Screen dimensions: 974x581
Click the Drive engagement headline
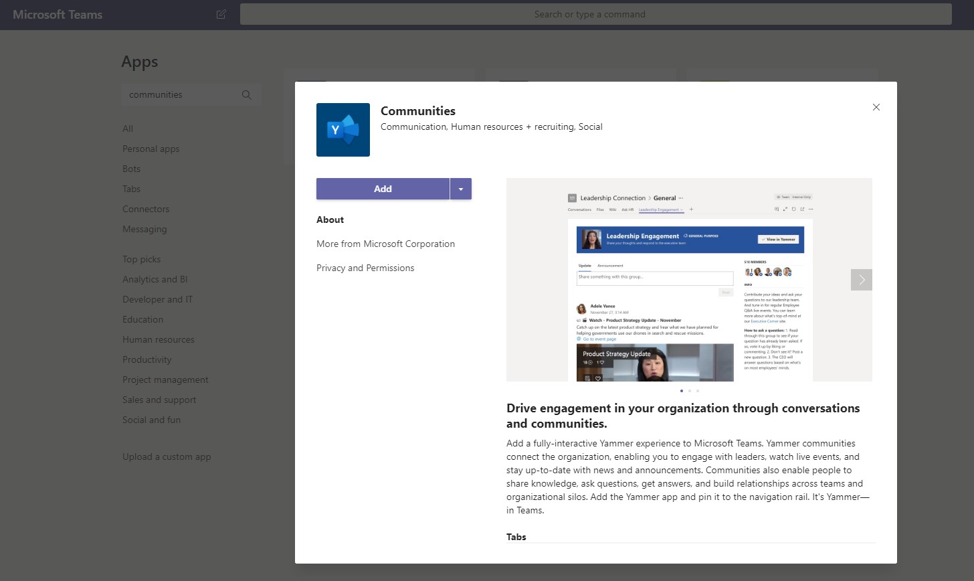[683, 416]
